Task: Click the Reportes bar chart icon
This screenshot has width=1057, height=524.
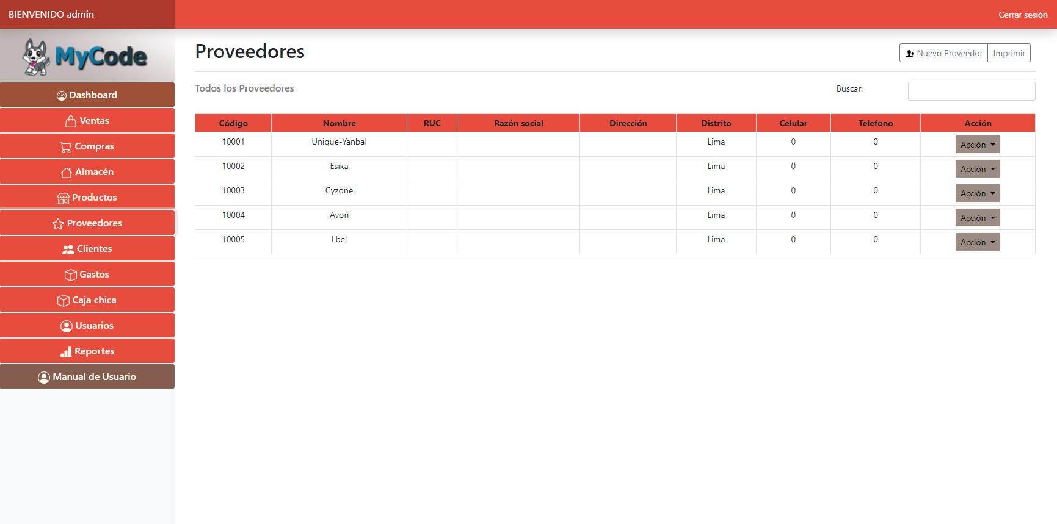Action: 66,352
